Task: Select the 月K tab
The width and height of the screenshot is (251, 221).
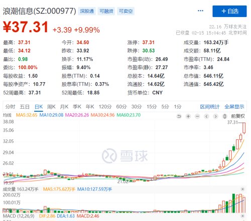Action: 64,107
